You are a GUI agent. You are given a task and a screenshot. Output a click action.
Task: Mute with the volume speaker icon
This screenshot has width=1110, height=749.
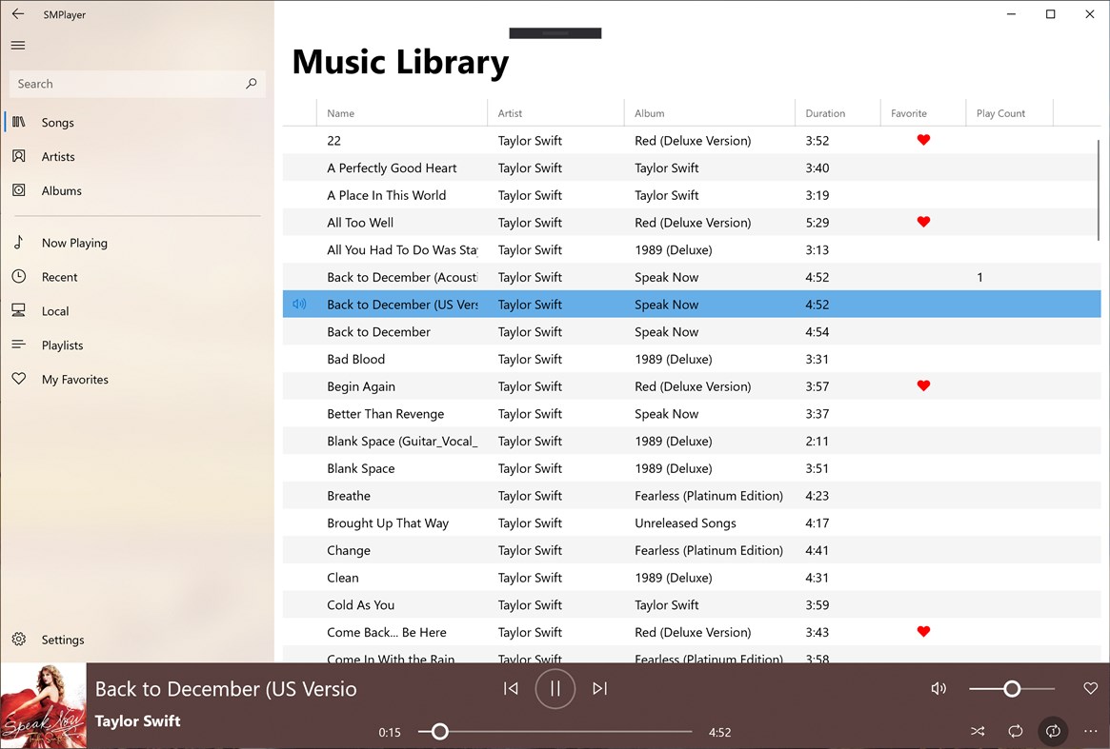pyautogui.click(x=938, y=688)
